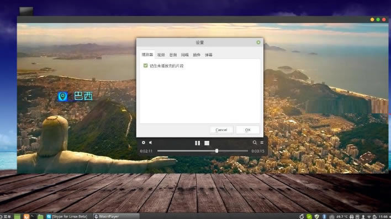The width and height of the screenshot is (391, 219).
Task: Switch to the 网络 tab
Action: 185,55
